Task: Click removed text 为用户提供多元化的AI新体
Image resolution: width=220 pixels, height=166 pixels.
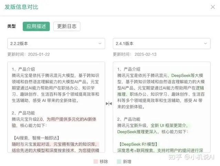Action: [x=71, y=120]
